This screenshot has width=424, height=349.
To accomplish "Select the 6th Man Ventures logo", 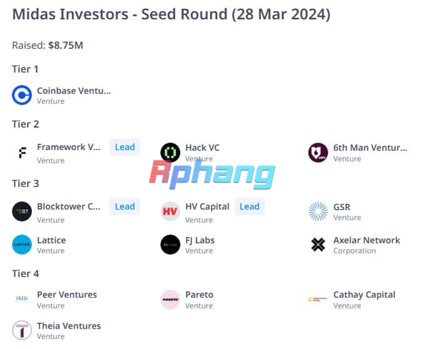I will [318, 153].
